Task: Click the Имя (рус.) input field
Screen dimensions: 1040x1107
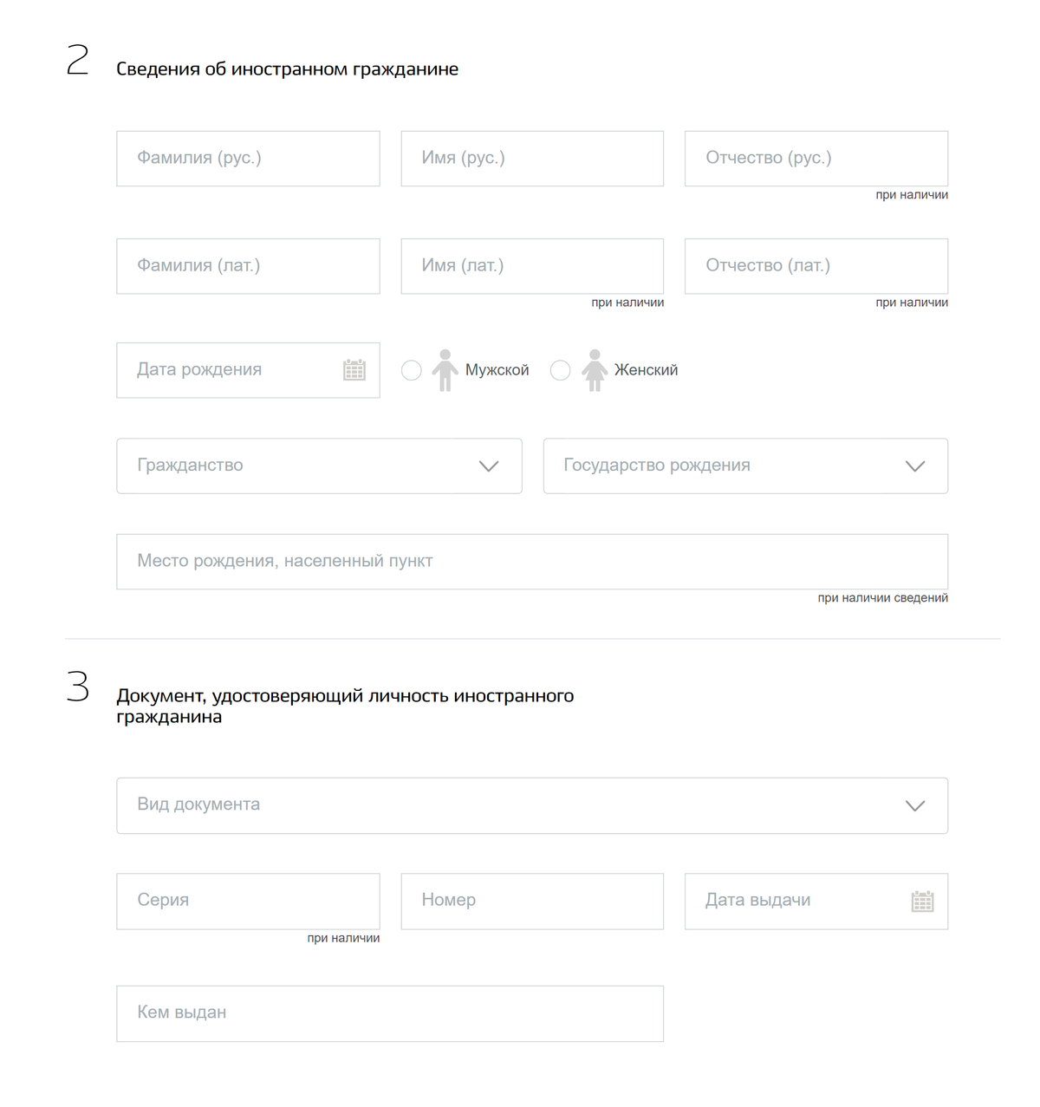Action: pyautogui.click(x=531, y=158)
